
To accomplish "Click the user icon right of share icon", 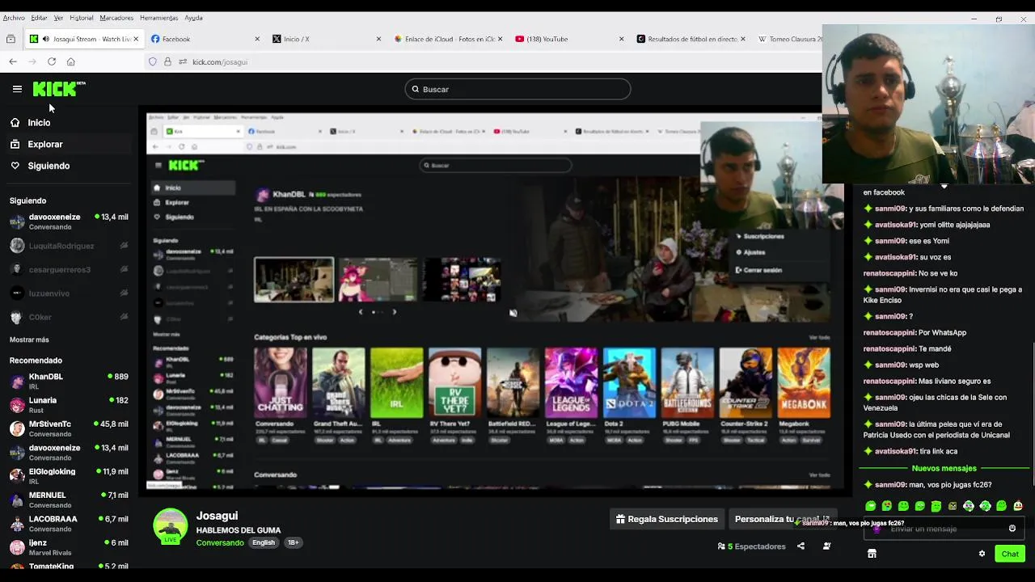I will (826, 546).
